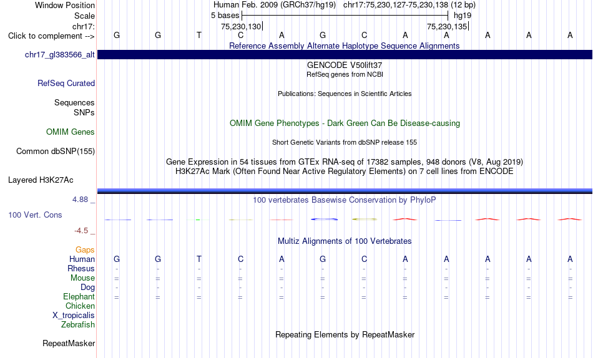
Task: Open the RefSeq Curated track label
Action: point(66,83)
